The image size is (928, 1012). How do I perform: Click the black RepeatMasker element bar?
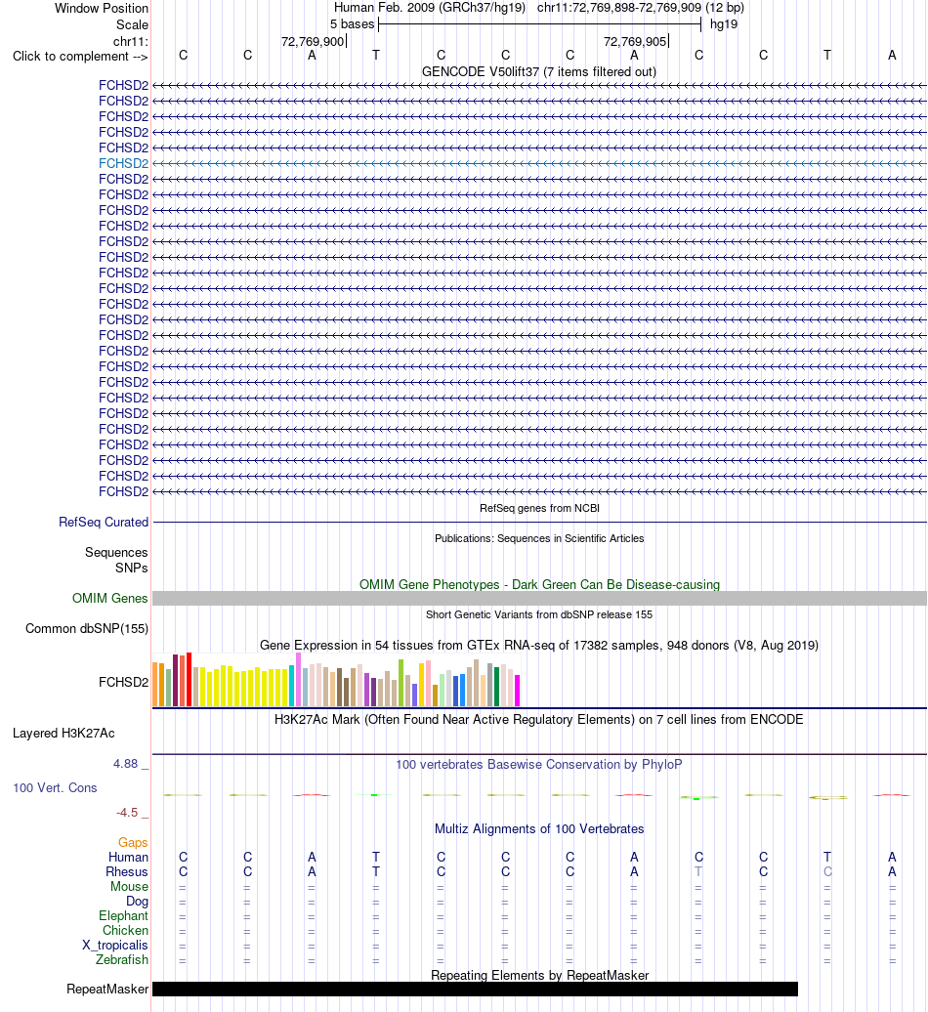click(x=475, y=990)
